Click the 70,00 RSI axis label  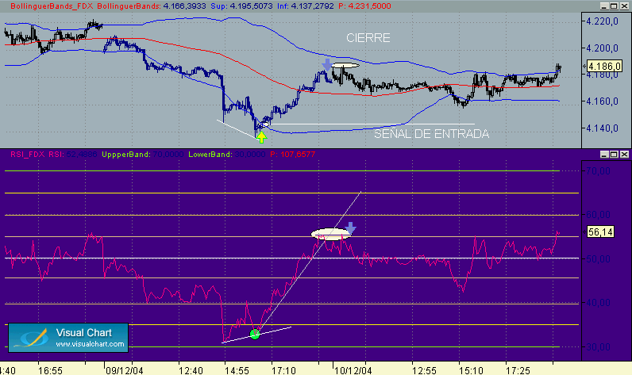[x=598, y=171]
